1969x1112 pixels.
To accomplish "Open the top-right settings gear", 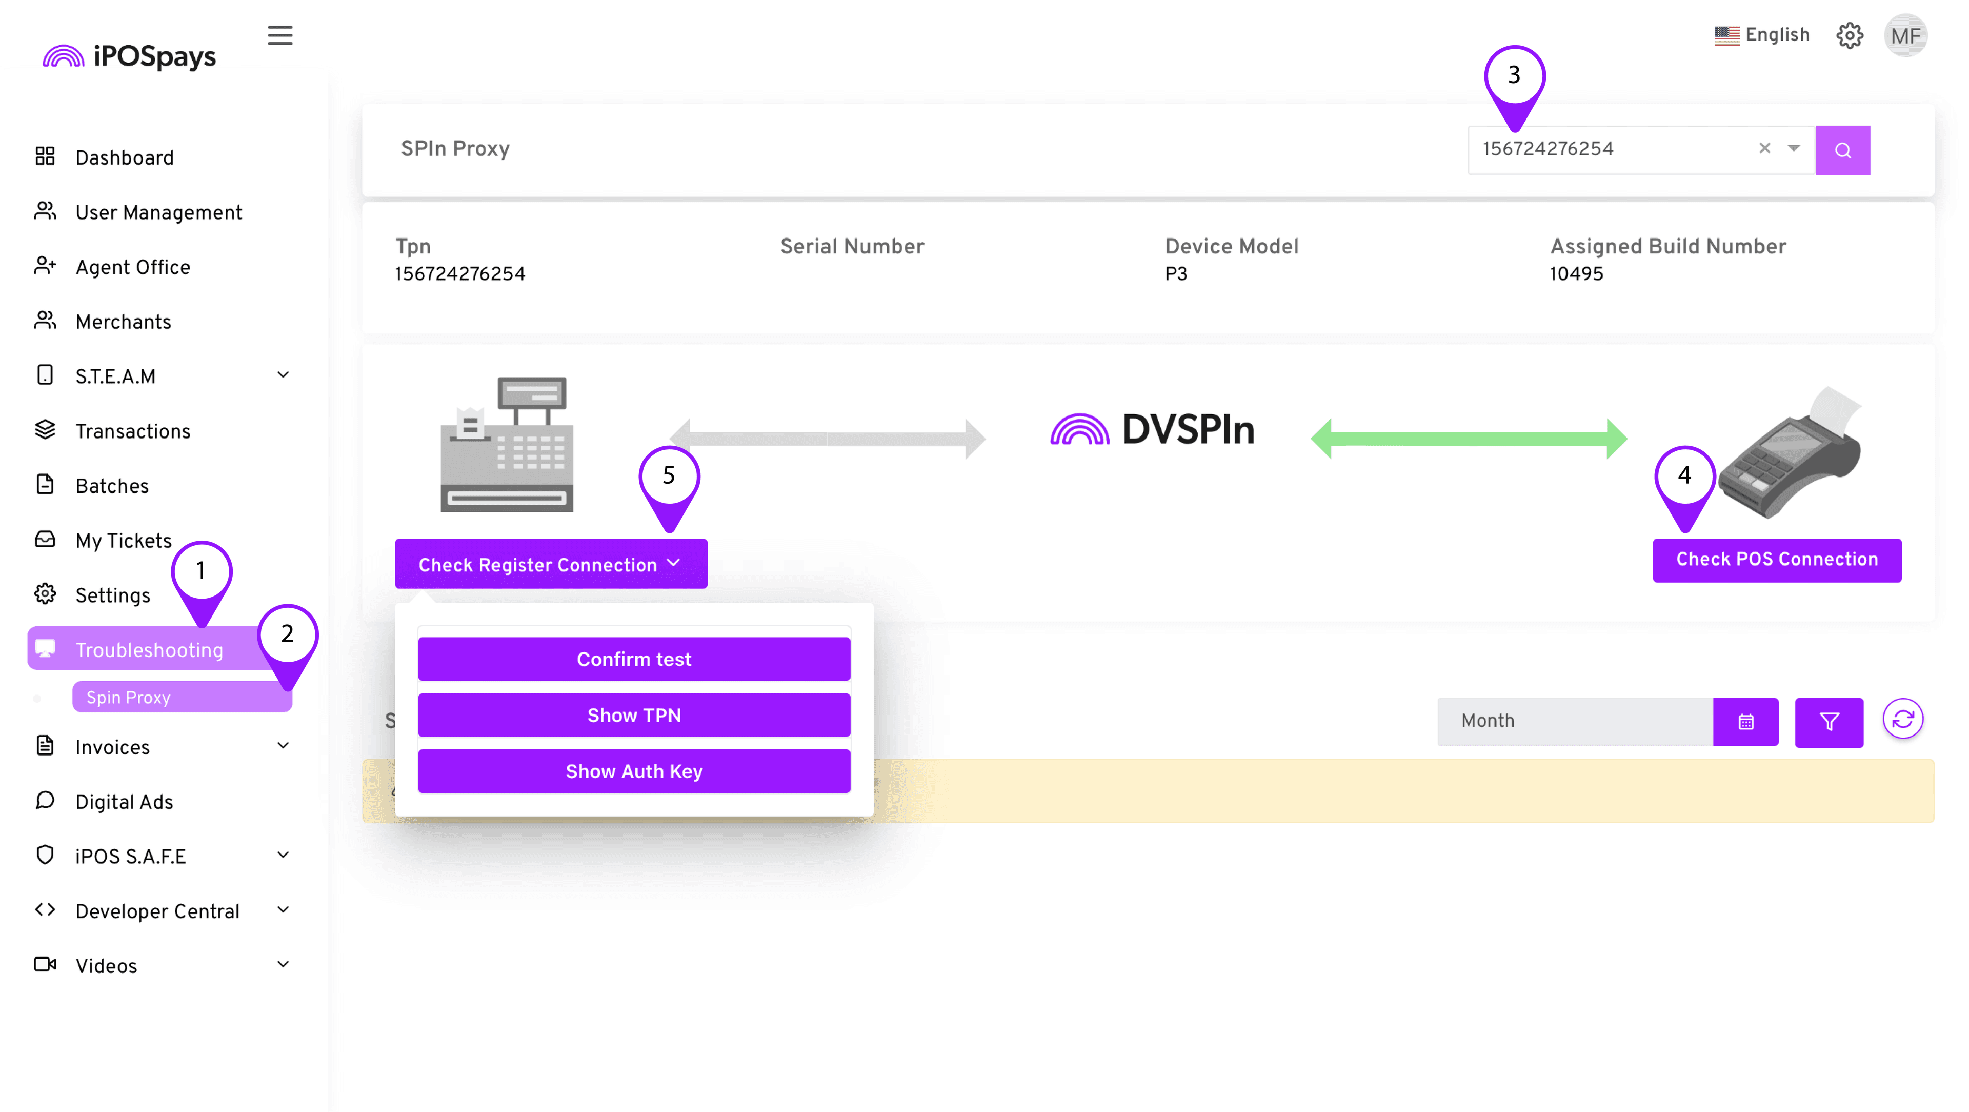I will click(1850, 35).
